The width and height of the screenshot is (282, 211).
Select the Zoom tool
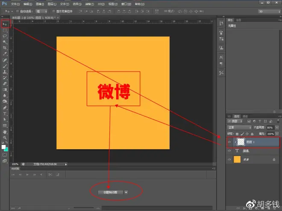pos(5,138)
